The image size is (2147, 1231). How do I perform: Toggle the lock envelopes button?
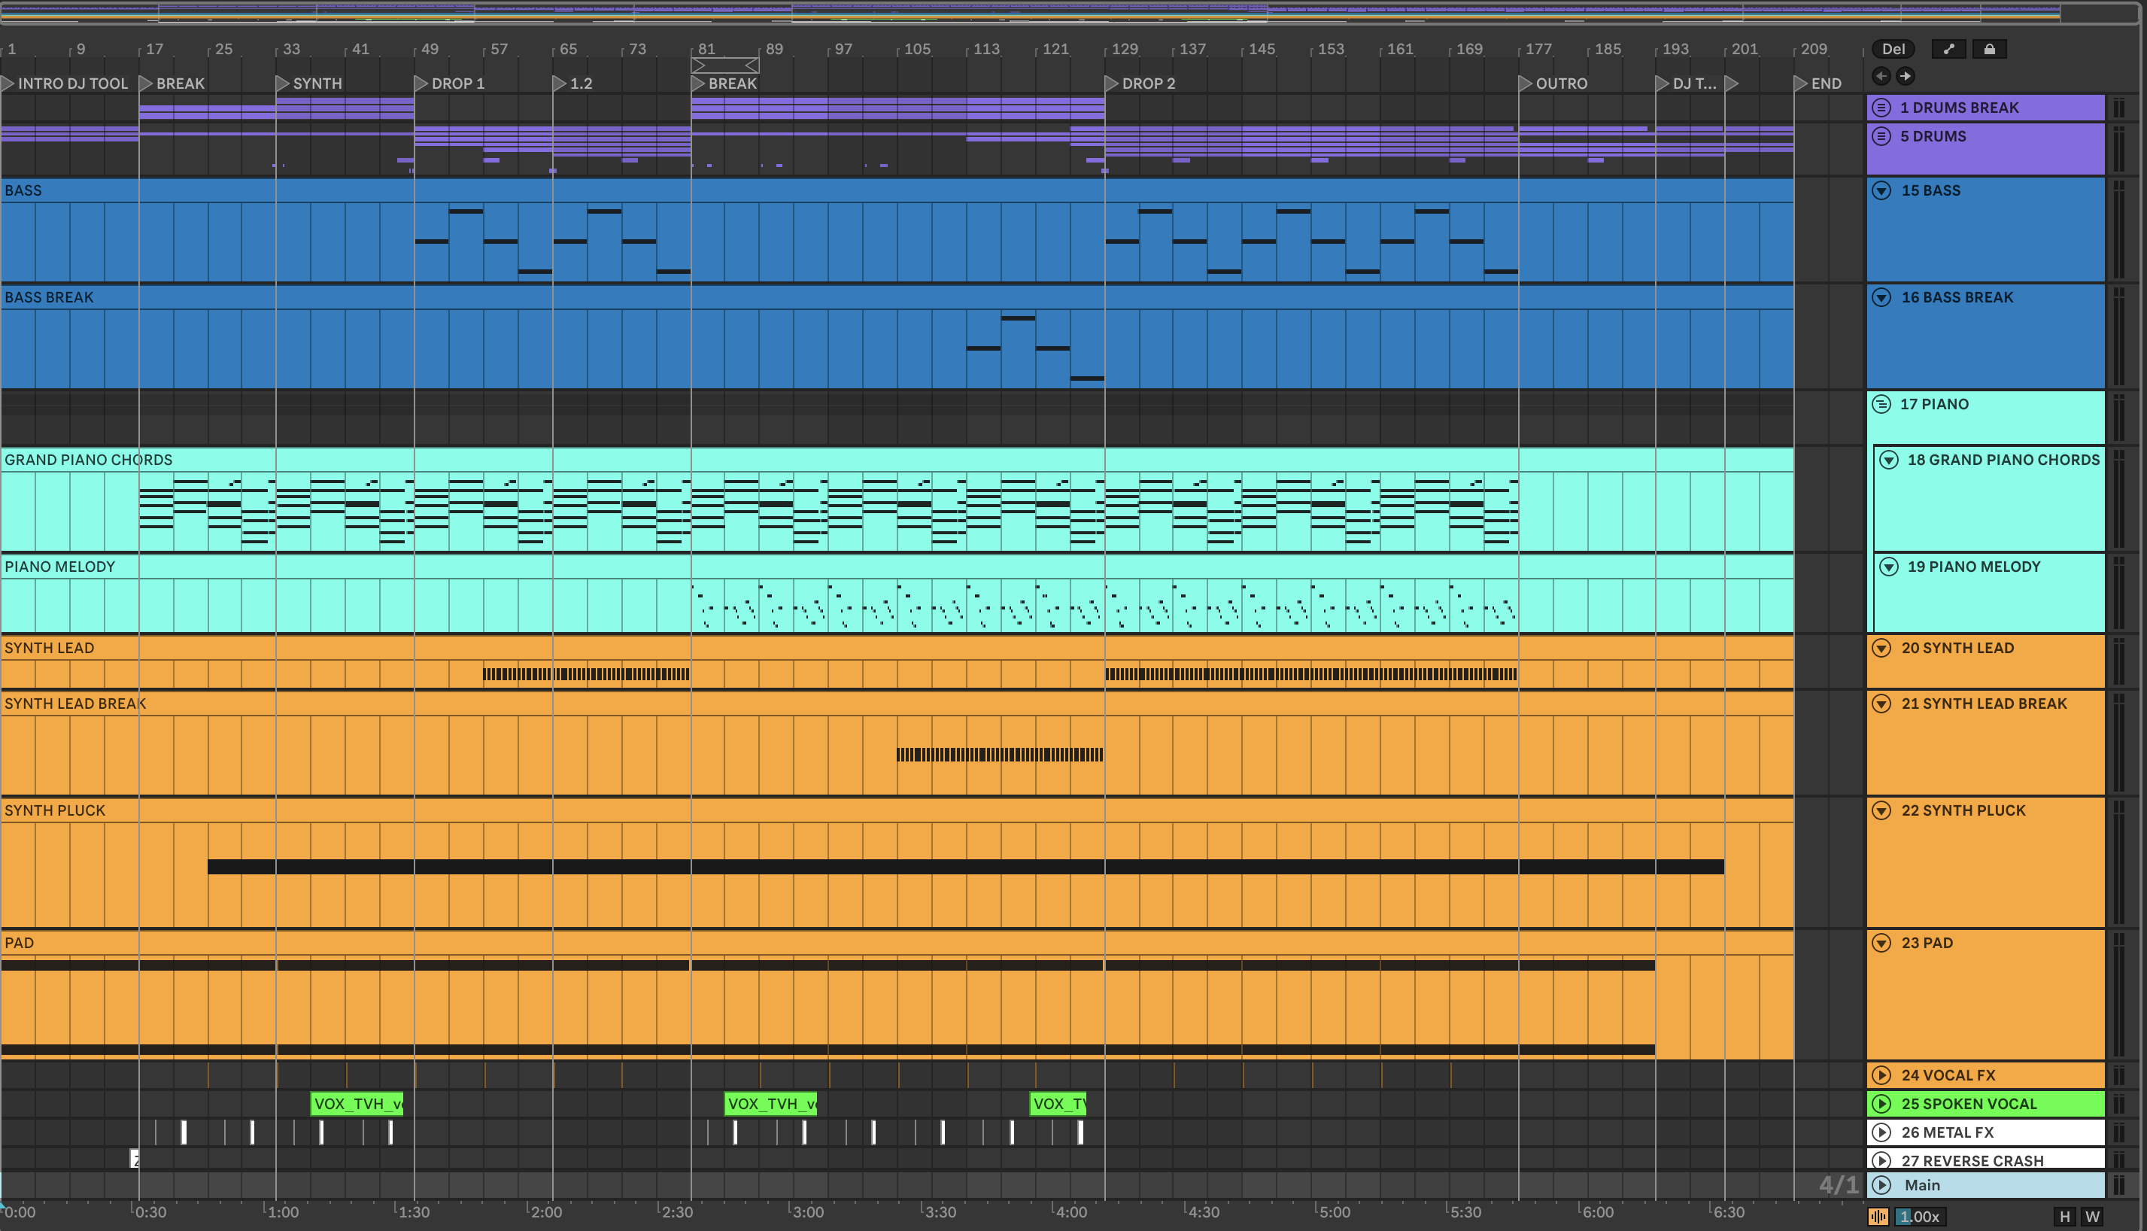pos(1989,49)
